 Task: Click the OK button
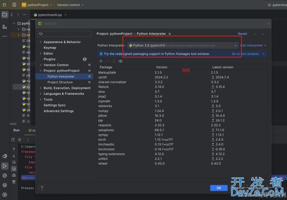pos(219,188)
